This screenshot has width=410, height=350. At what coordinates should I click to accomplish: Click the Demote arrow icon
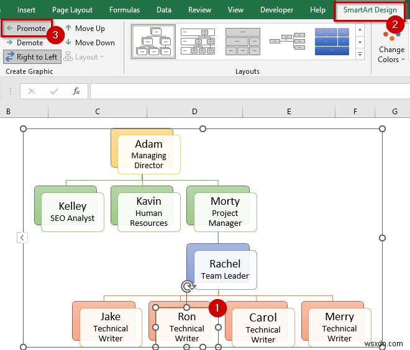click(x=10, y=42)
